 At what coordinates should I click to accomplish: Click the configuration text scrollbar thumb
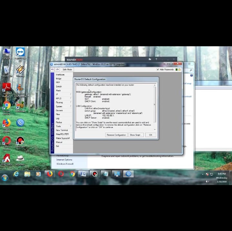point(155,104)
